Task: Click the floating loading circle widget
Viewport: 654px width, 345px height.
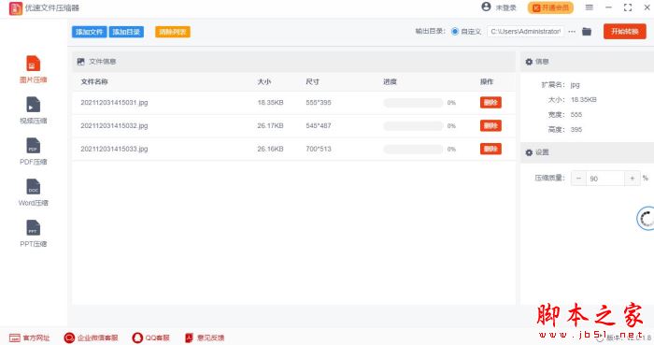Action: click(646, 218)
